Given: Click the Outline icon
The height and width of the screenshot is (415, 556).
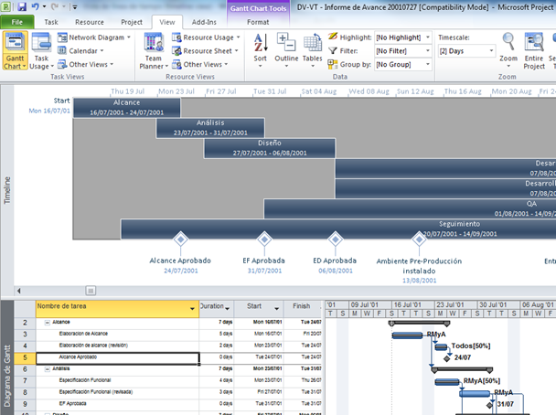Looking at the screenshot, I should coord(286,42).
